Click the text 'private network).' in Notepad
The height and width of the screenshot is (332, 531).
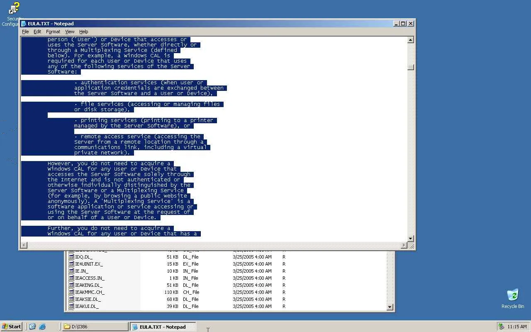pos(102,153)
